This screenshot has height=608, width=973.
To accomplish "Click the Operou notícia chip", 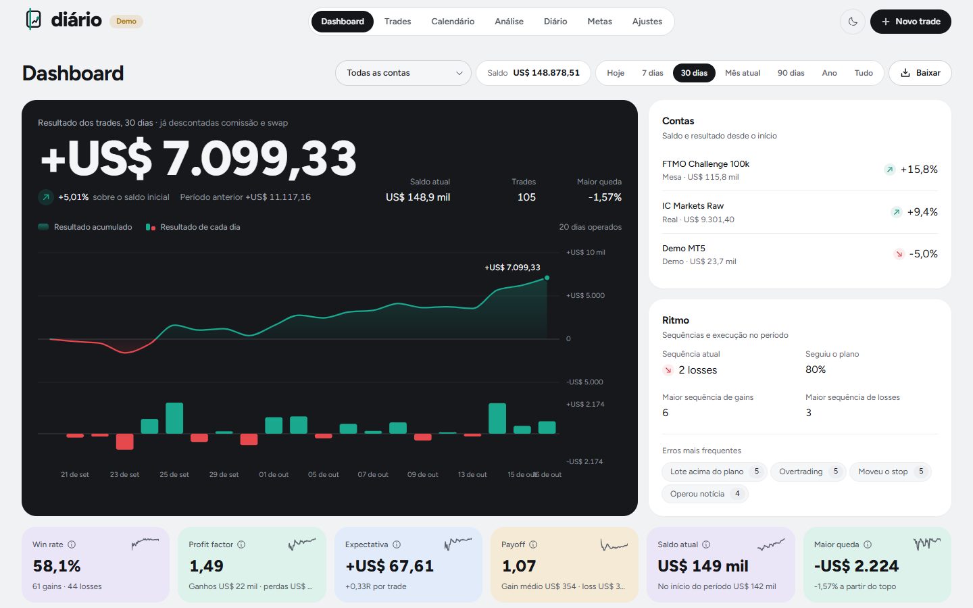I will pos(705,494).
